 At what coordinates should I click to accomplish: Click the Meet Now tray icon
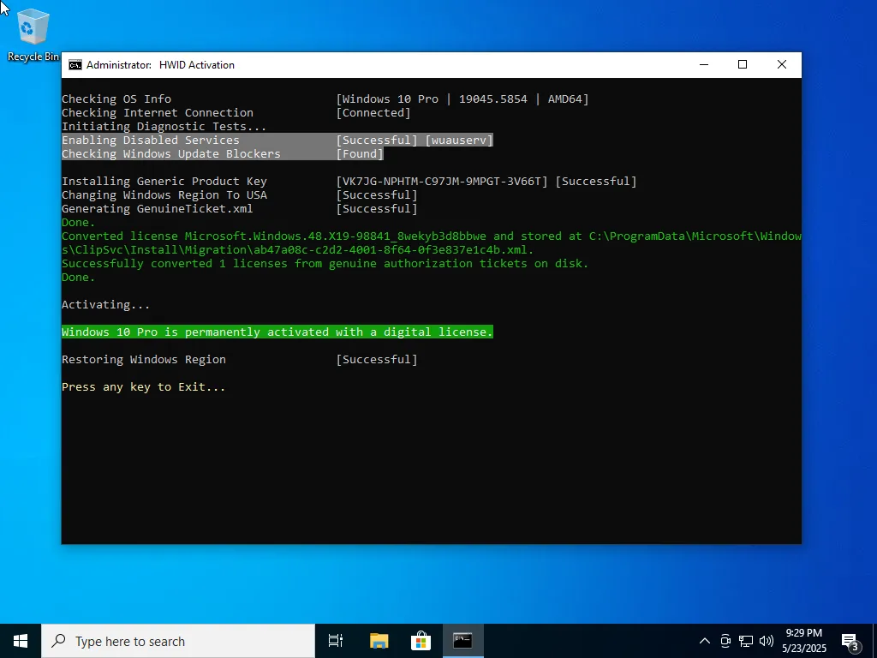725,641
